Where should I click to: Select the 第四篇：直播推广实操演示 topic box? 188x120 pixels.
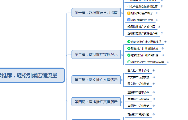tap(96, 102)
